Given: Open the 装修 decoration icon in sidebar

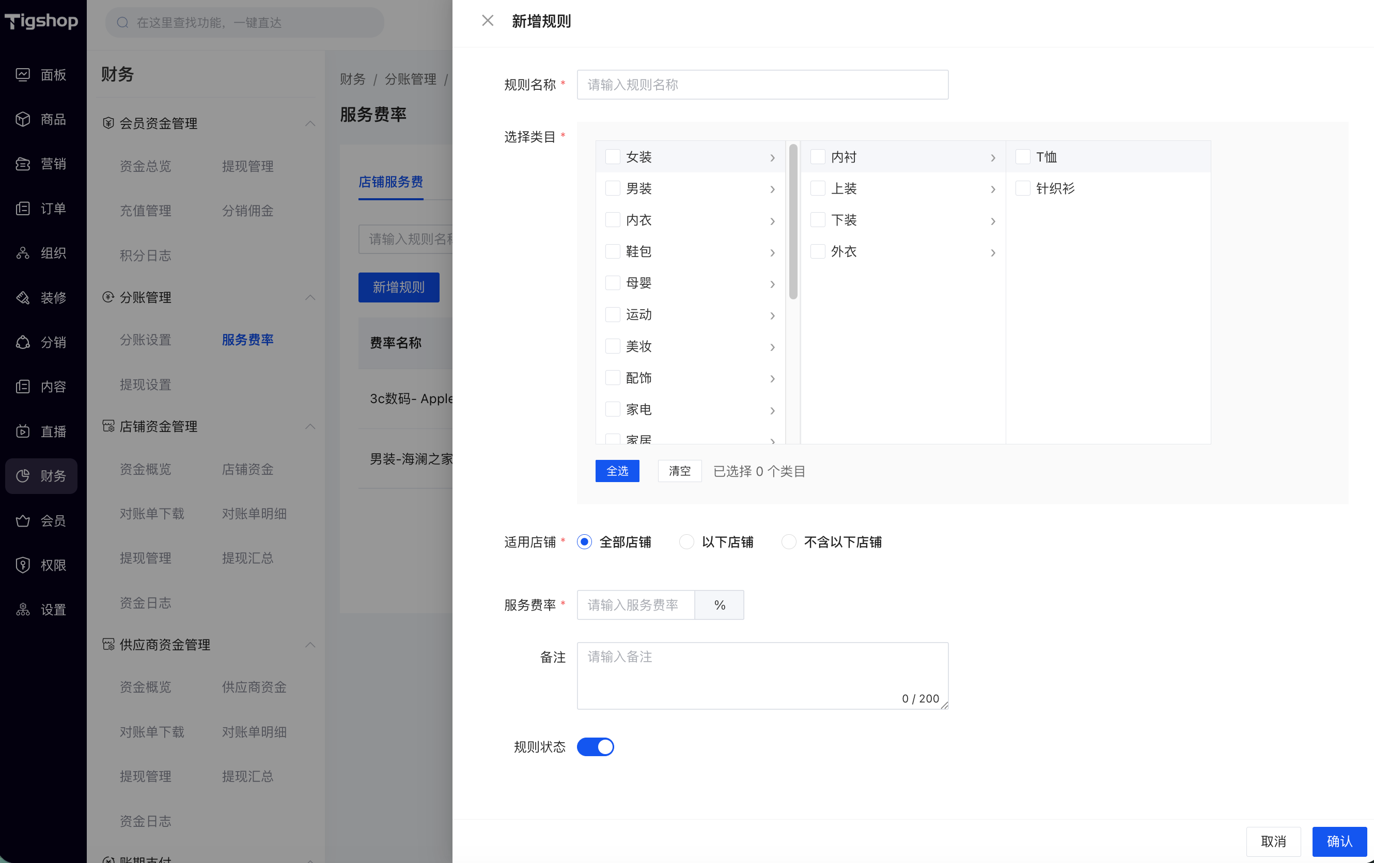Looking at the screenshot, I should pos(23,297).
